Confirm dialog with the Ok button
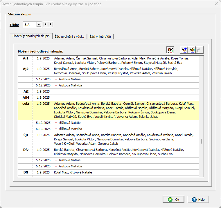Screen dimensions: 221x208 tap(173, 200)
